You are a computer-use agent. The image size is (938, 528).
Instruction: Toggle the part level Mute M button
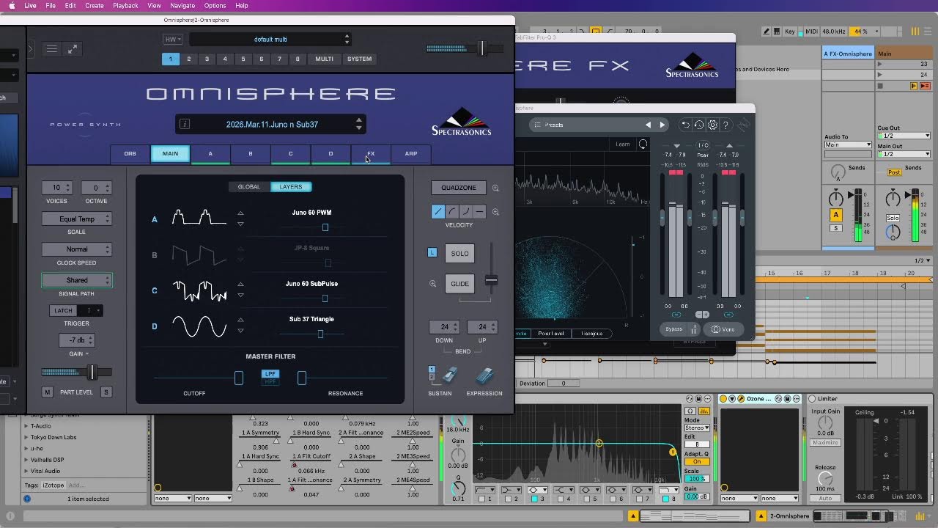coord(48,392)
